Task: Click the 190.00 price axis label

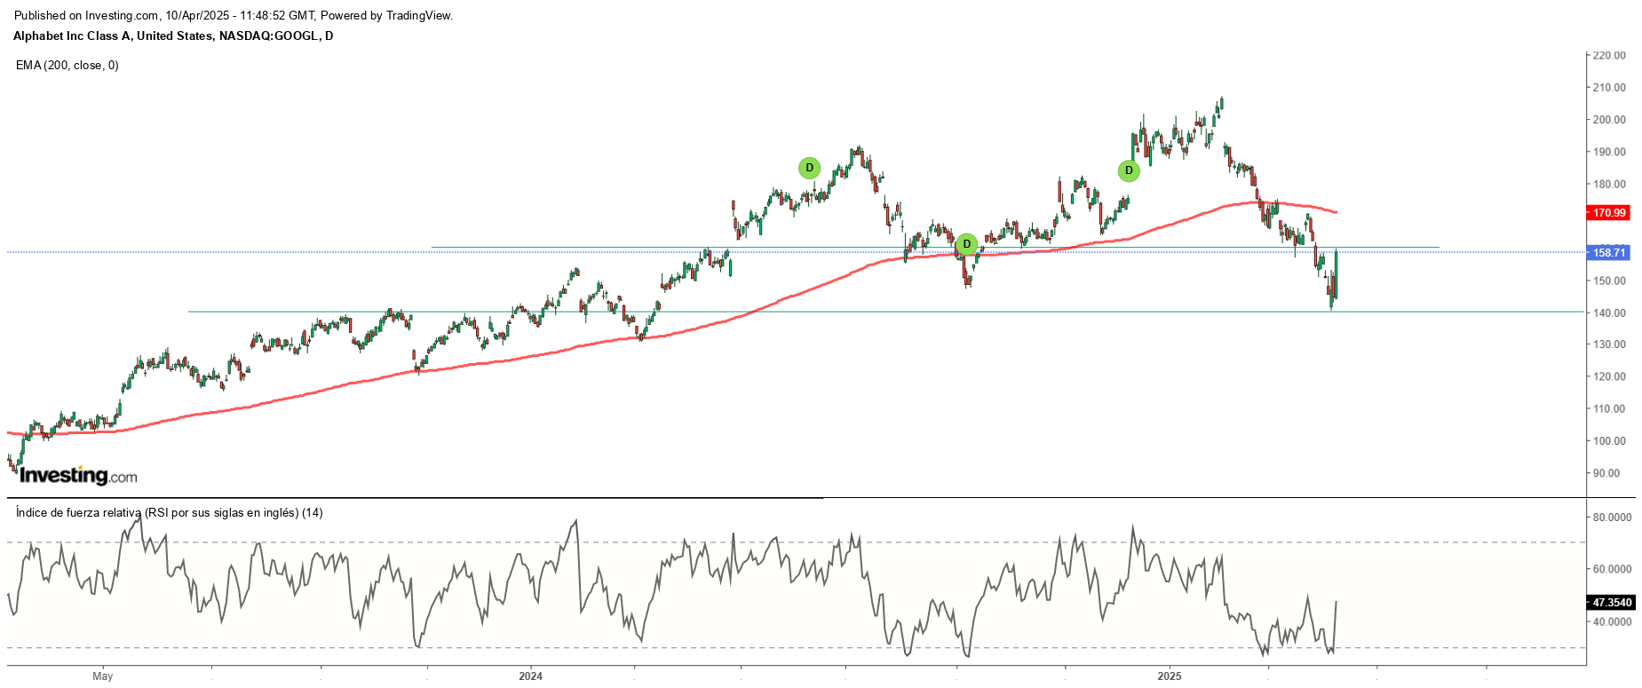Action: (1609, 152)
